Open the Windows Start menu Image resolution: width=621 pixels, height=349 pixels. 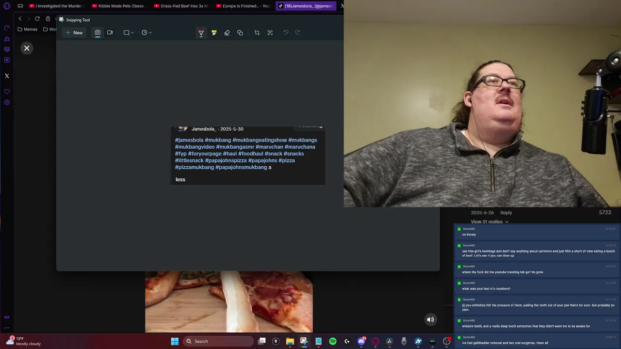pyautogui.click(x=175, y=341)
